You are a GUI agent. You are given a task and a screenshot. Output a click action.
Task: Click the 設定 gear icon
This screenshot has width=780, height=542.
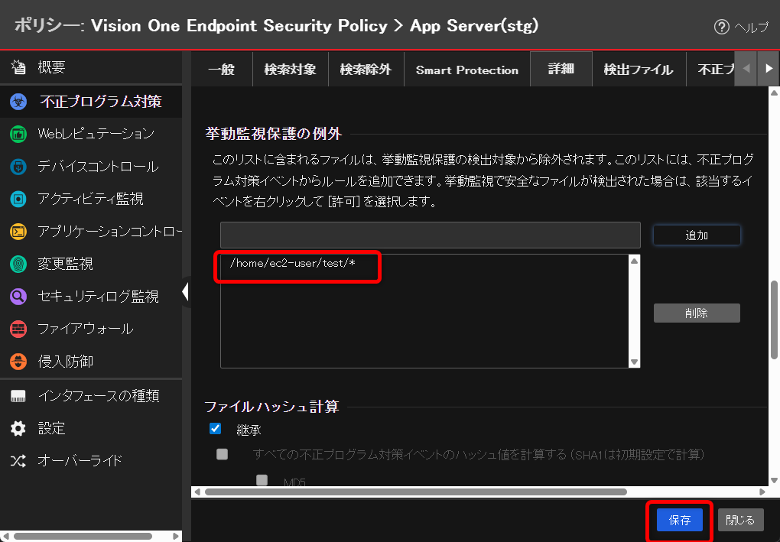(18, 428)
